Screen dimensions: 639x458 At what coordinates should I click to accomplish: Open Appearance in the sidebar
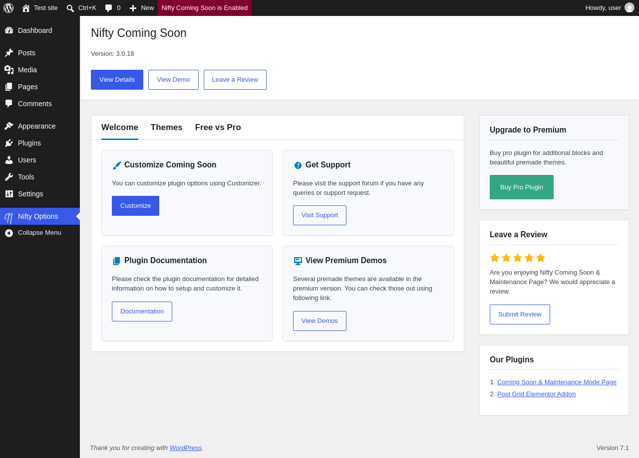click(40, 126)
